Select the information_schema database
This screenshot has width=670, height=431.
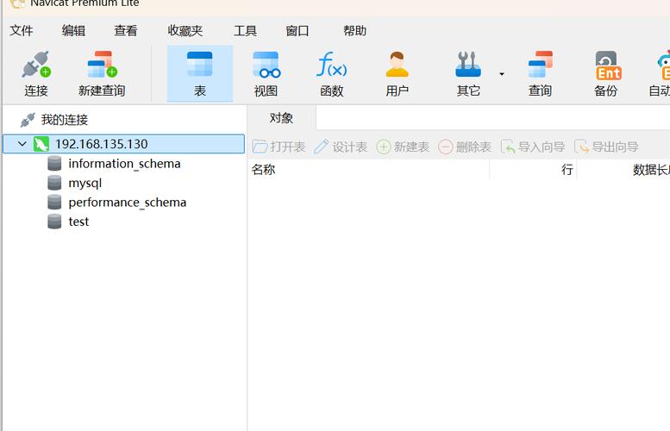pos(124,164)
